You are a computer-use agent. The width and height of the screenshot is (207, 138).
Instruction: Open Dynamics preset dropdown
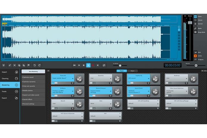point(111,79)
